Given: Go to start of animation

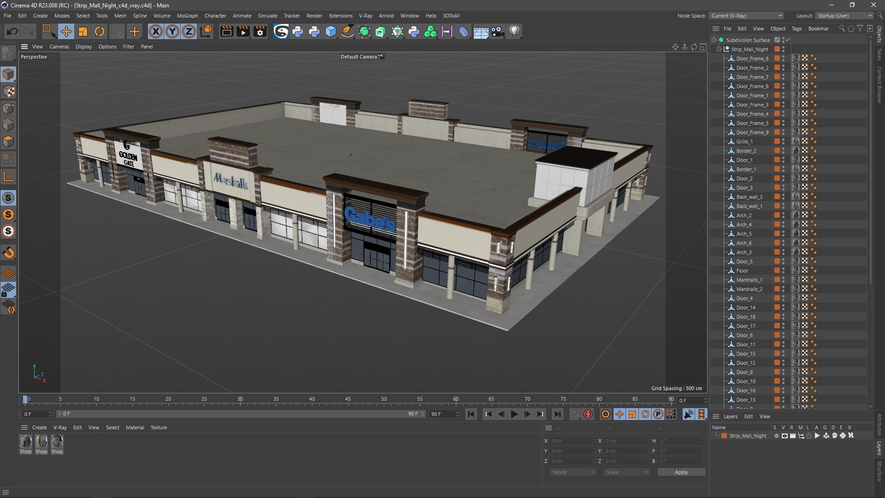Looking at the screenshot, I should [x=471, y=414].
